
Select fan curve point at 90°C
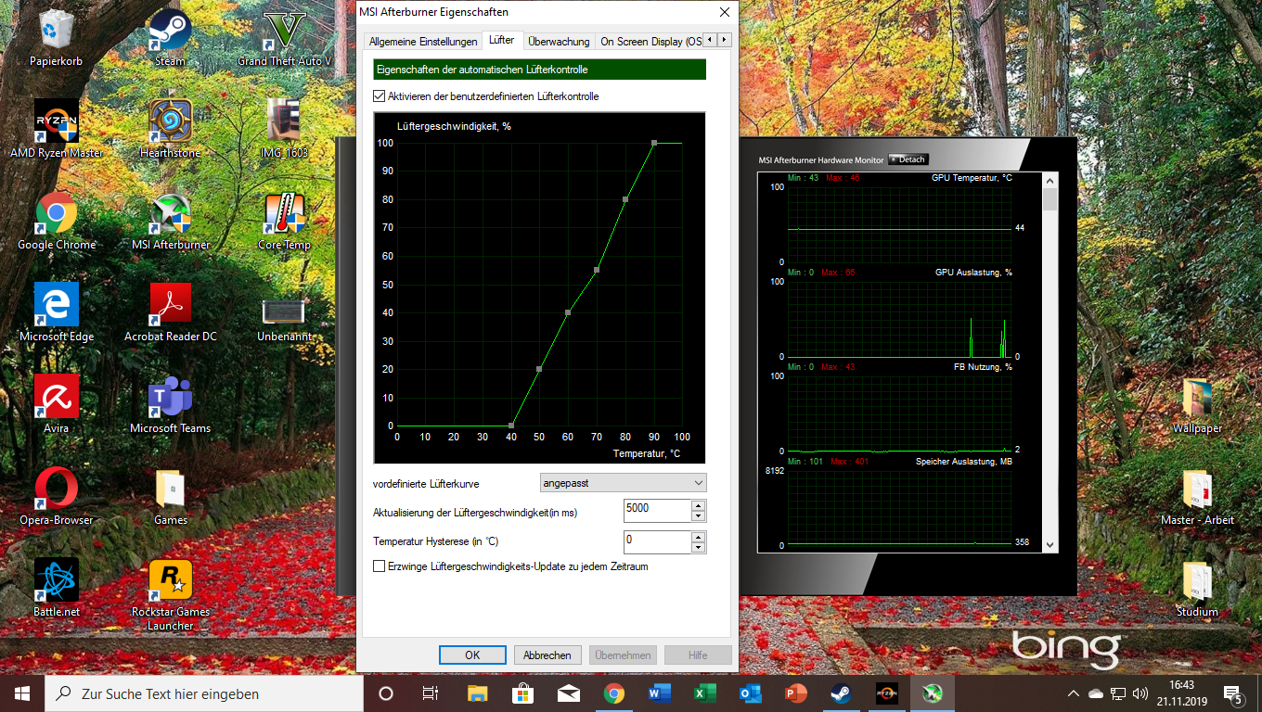654,143
